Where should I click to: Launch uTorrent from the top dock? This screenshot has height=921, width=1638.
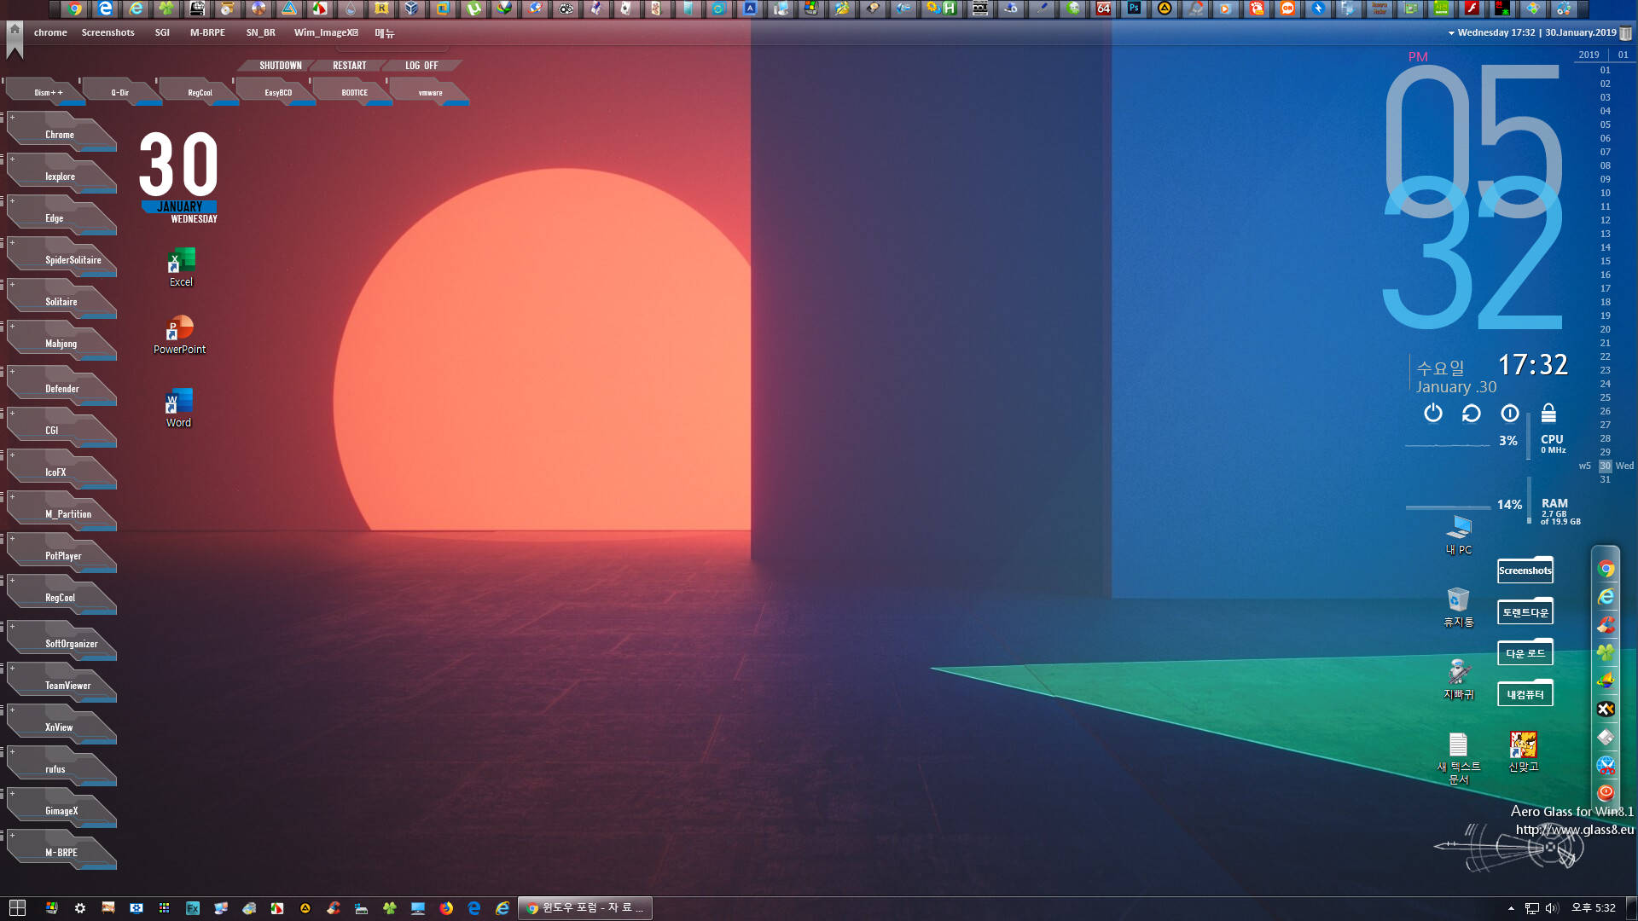(x=473, y=9)
